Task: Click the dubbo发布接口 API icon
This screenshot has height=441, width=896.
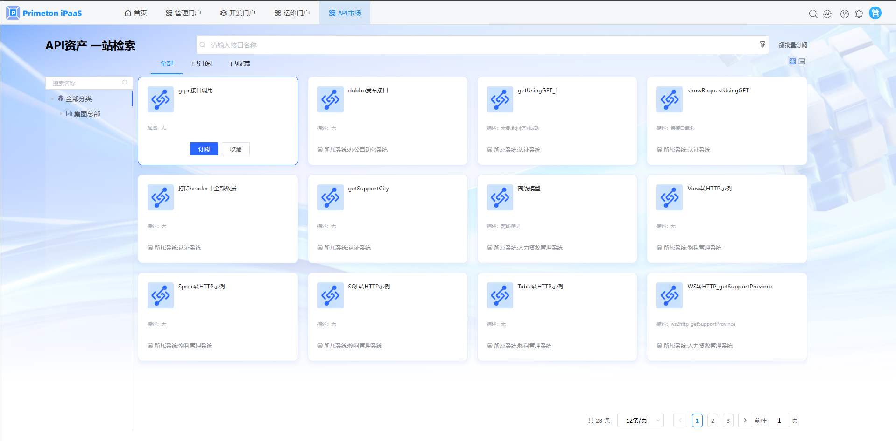Action: [330, 99]
